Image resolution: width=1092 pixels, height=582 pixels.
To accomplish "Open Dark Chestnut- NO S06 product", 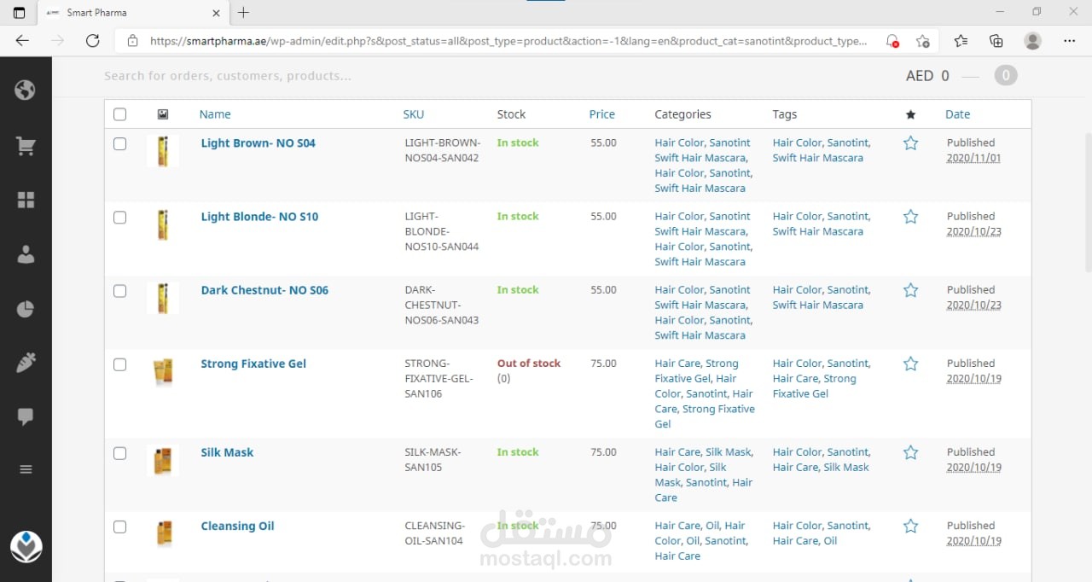I will pyautogui.click(x=264, y=290).
